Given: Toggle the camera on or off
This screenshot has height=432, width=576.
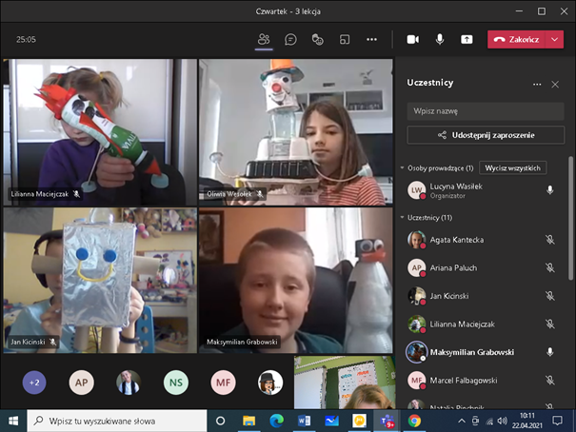Looking at the screenshot, I should 412,39.
